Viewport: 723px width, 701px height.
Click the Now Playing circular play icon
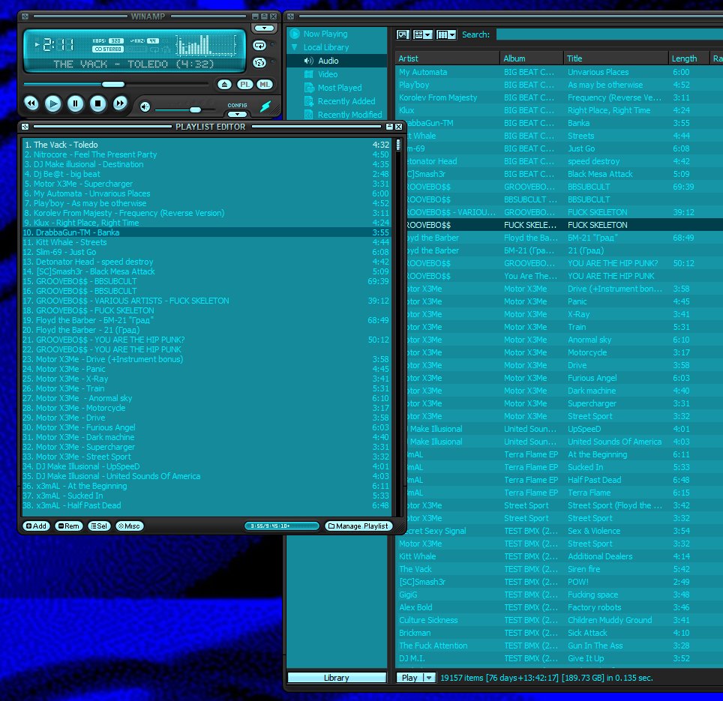point(295,34)
